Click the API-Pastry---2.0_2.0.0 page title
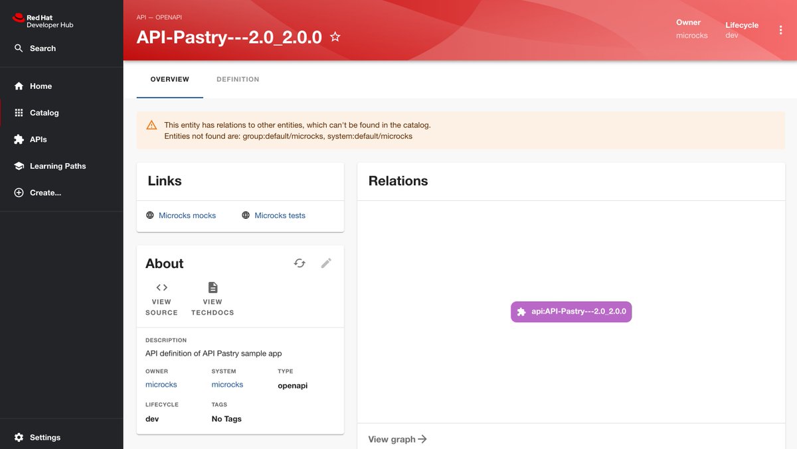 click(x=229, y=37)
